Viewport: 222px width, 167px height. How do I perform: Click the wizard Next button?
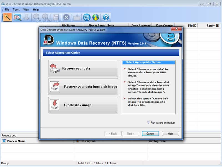(130, 133)
